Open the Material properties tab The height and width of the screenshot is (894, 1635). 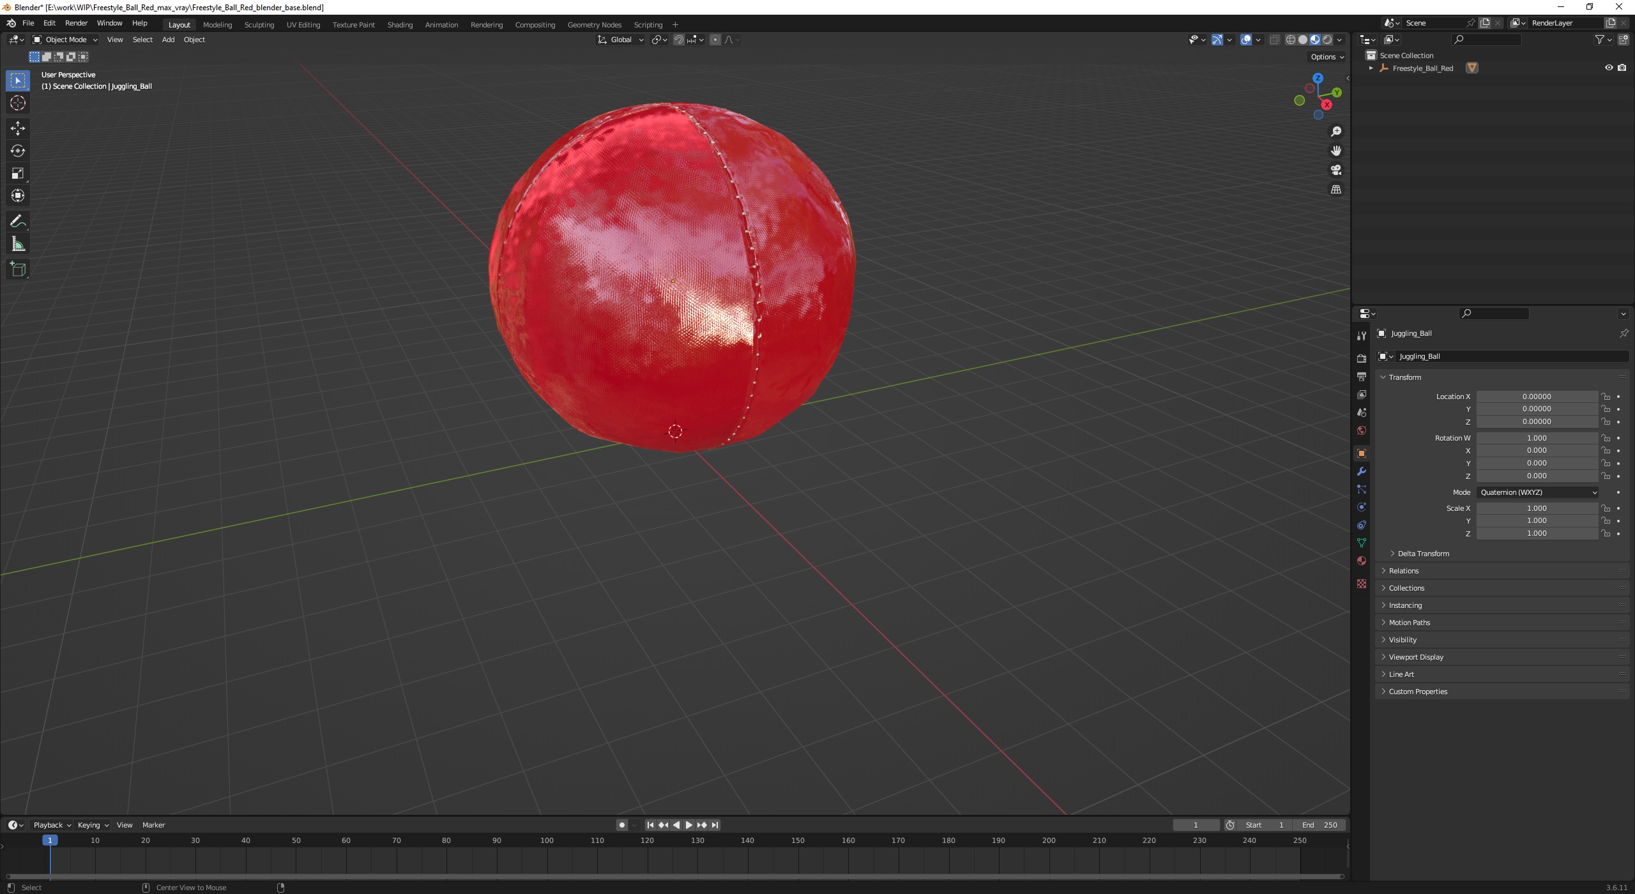click(x=1361, y=561)
